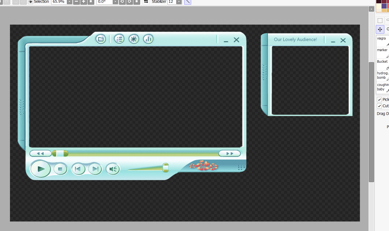Image resolution: width=389 pixels, height=231 pixels.
Task: Select the rectangular selection tool
Action: (380, 20)
